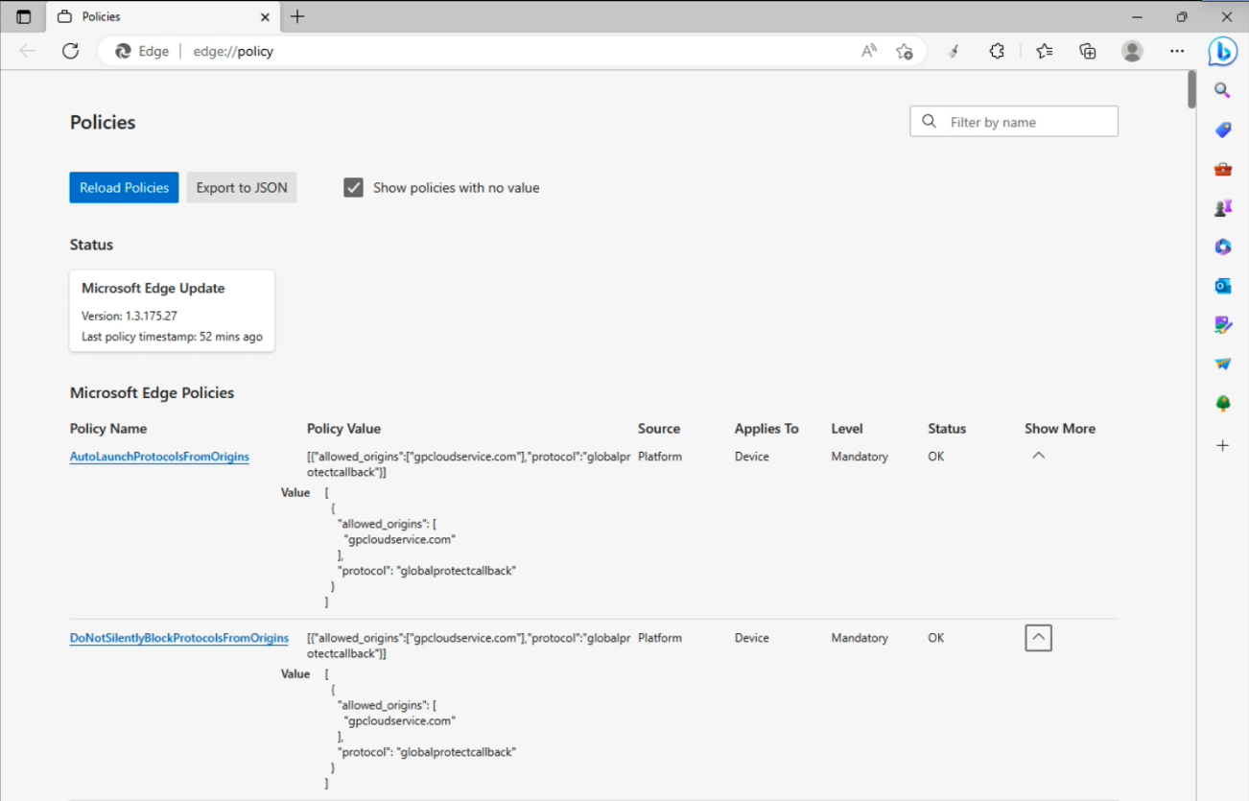The width and height of the screenshot is (1249, 801).
Task: Collapse DoNotSilentlyBlockProtocolsFromOrigins details chevron
Action: [x=1038, y=638]
